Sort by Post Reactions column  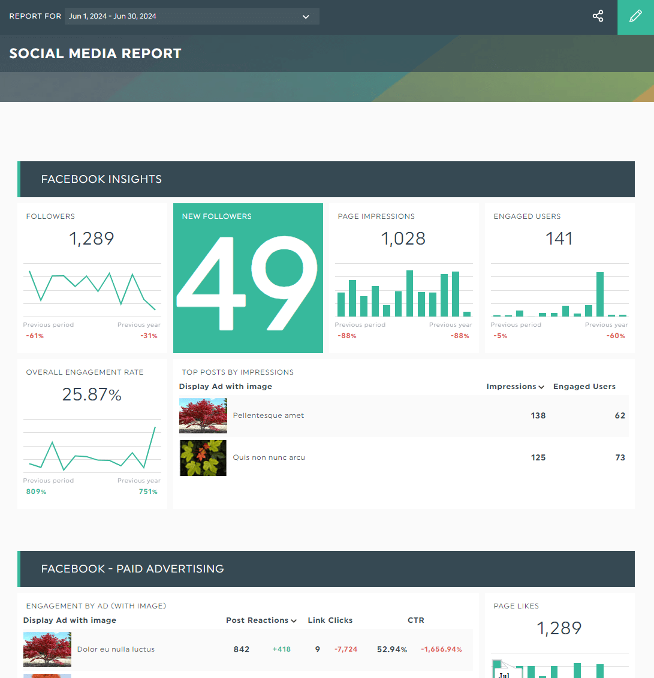pos(261,620)
